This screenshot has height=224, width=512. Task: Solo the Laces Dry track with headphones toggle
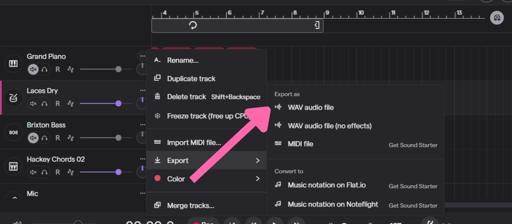[x=44, y=103]
